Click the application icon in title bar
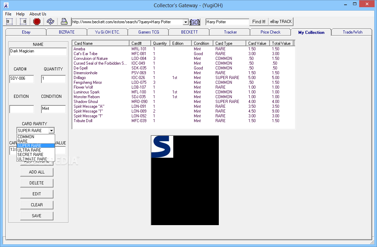This screenshot has height=247, width=377. 6,5
